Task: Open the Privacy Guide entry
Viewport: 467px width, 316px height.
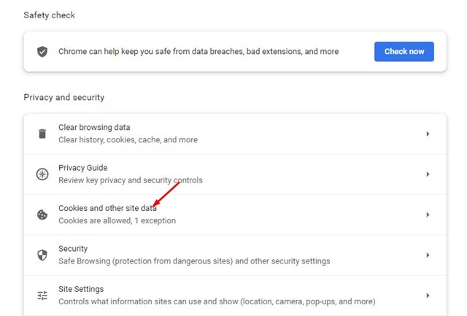Action: [235, 174]
